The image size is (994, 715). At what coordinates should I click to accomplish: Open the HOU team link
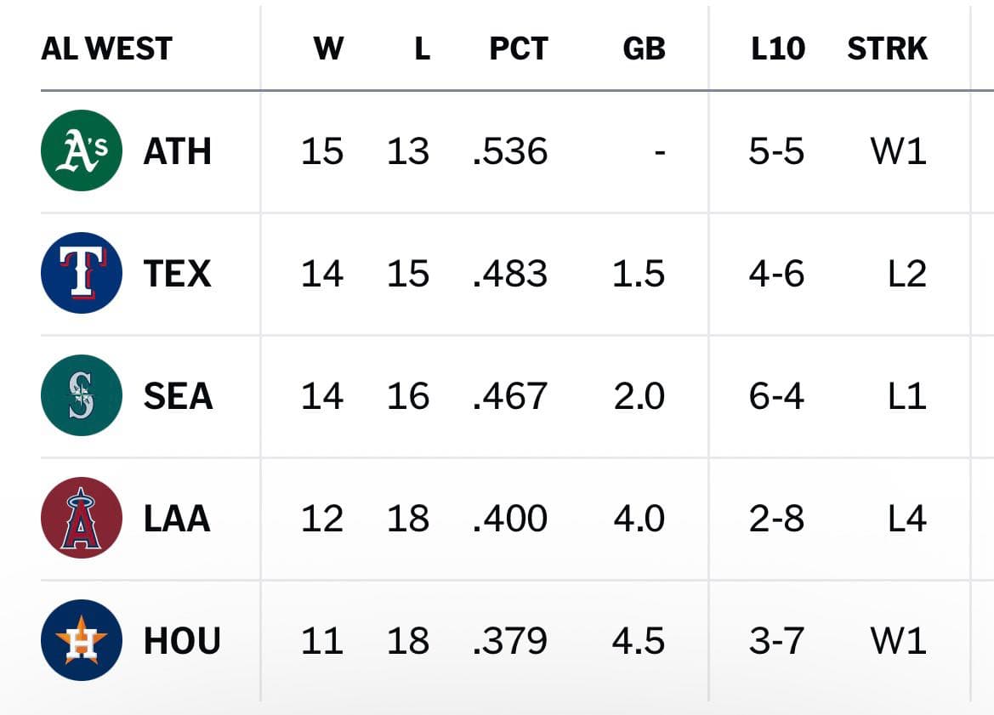[x=182, y=641]
